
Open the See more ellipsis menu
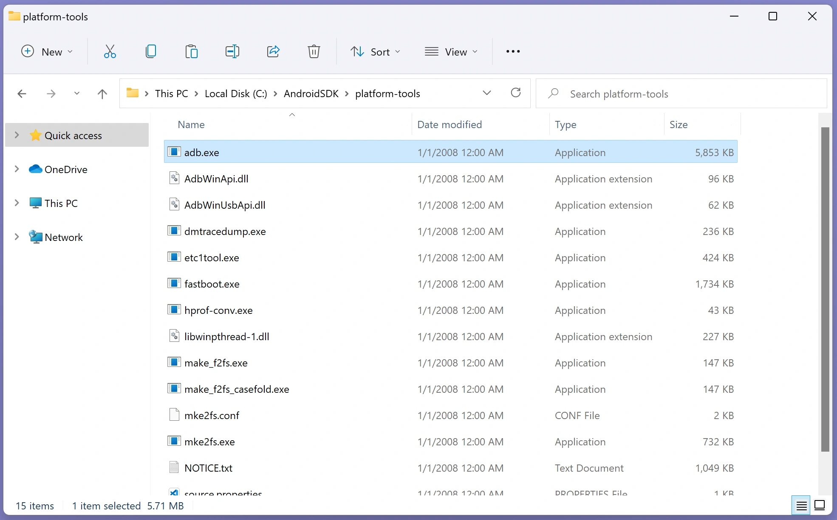tap(513, 52)
